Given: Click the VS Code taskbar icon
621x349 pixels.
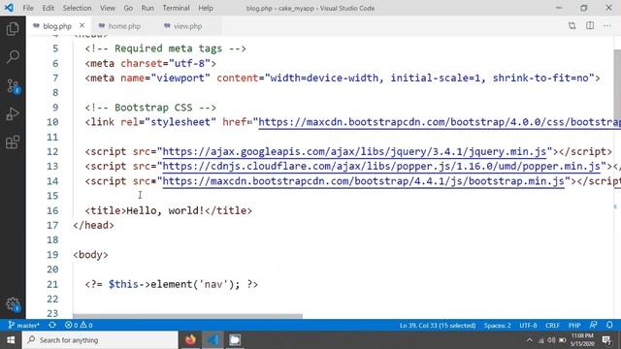Looking at the screenshot, I should (x=213, y=340).
